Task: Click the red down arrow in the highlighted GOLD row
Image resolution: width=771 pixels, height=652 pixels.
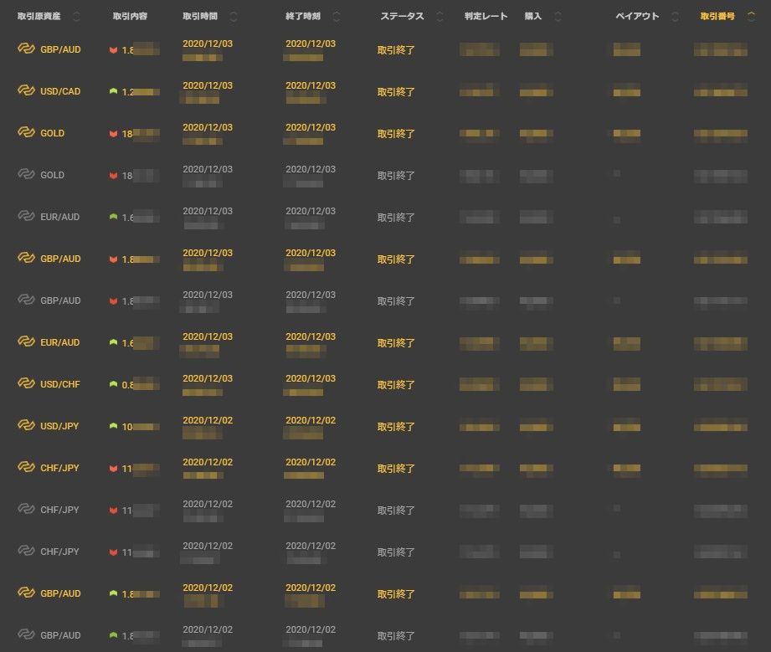Action: [113, 134]
